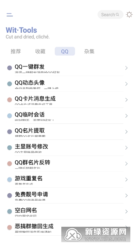Select the QQ tab
Screen dimensions: 138x246
(x=65, y=51)
